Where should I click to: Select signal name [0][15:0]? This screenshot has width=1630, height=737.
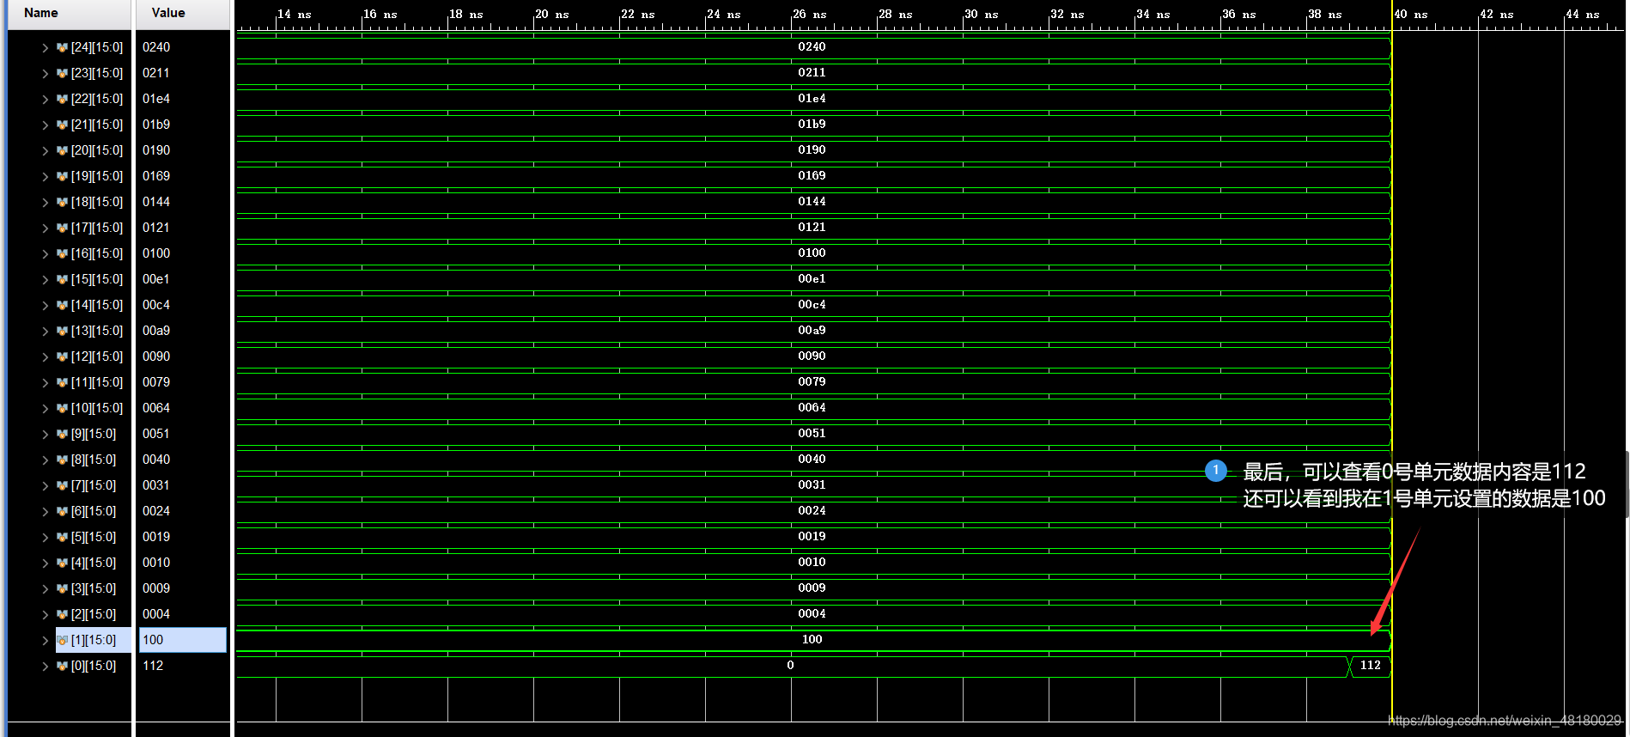pos(94,666)
